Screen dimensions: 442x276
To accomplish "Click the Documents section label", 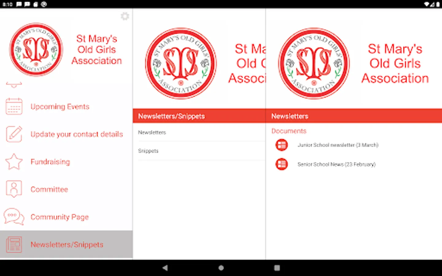I will click(x=289, y=131).
